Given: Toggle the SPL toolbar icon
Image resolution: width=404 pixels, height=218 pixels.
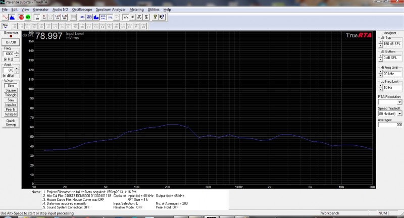Looking at the screenshot, I should click(110, 17).
